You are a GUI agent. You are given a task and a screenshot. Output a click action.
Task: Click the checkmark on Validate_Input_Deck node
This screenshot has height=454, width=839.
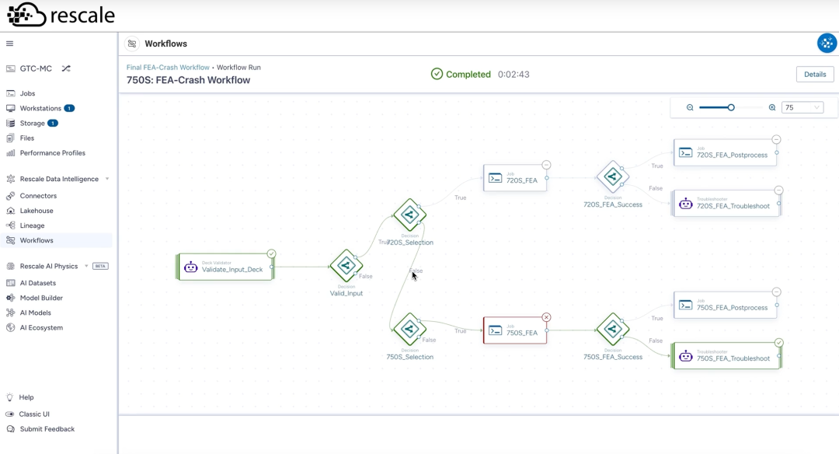pyautogui.click(x=272, y=253)
